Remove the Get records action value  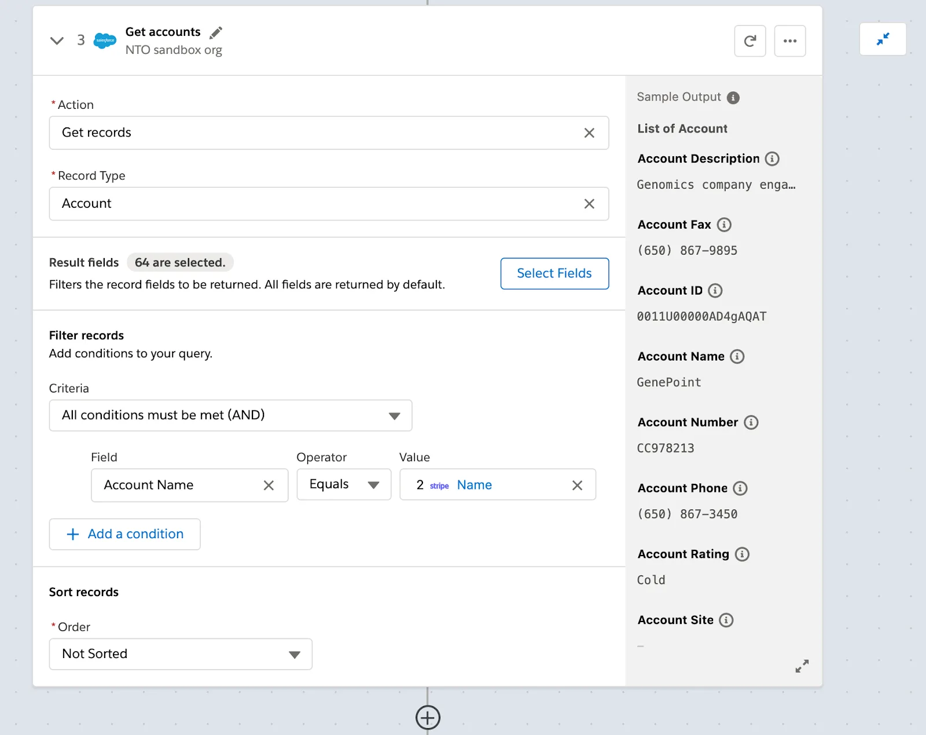point(590,133)
